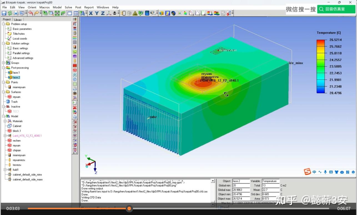Click the Save project icon

click(x=4, y=13)
